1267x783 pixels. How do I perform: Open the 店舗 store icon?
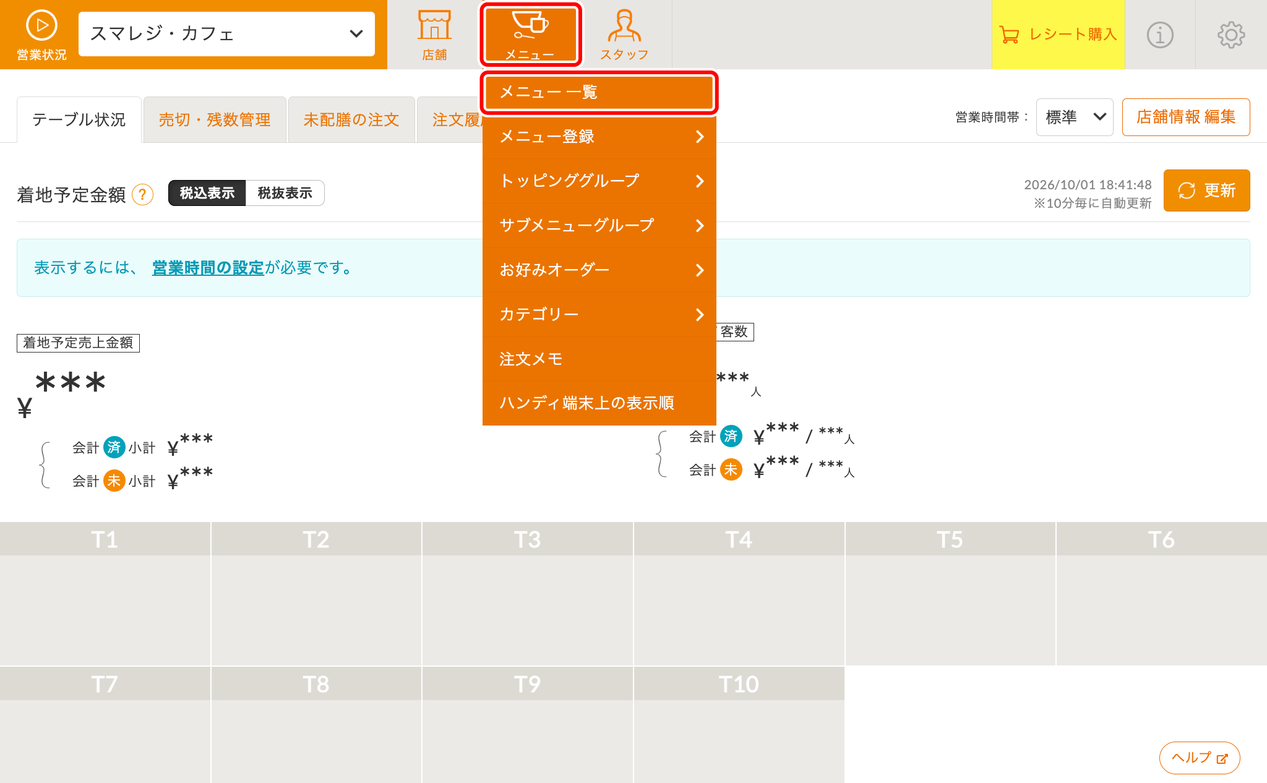(x=434, y=26)
